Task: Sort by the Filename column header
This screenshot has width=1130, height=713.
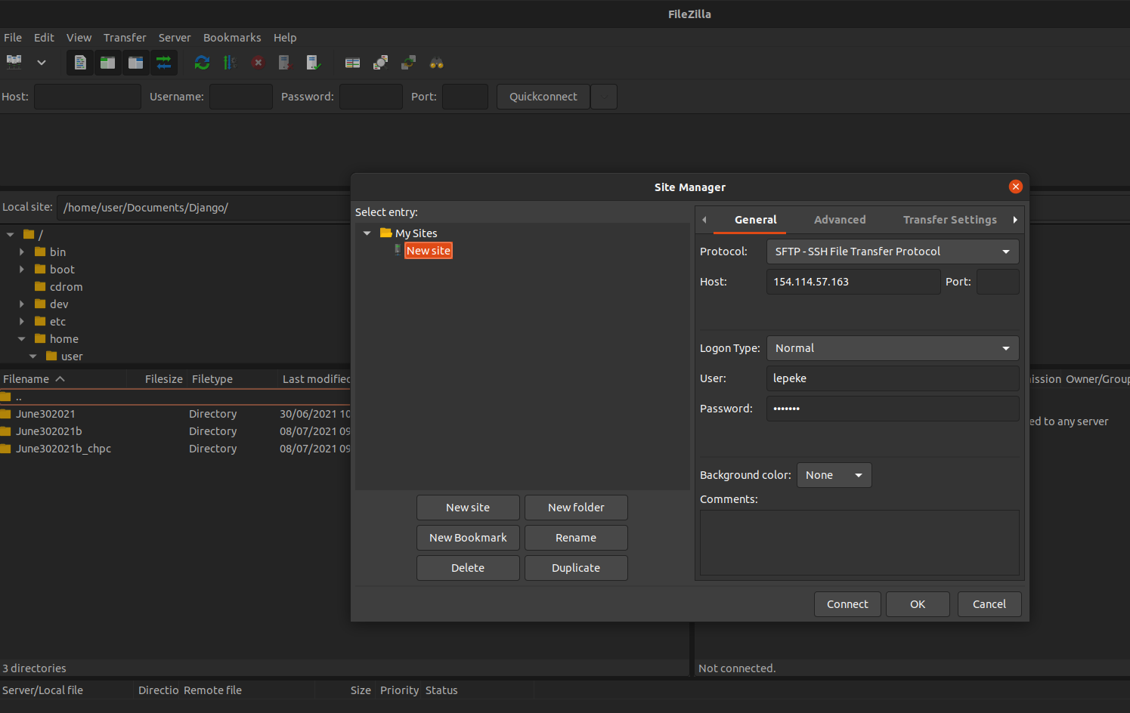Action: click(62, 379)
